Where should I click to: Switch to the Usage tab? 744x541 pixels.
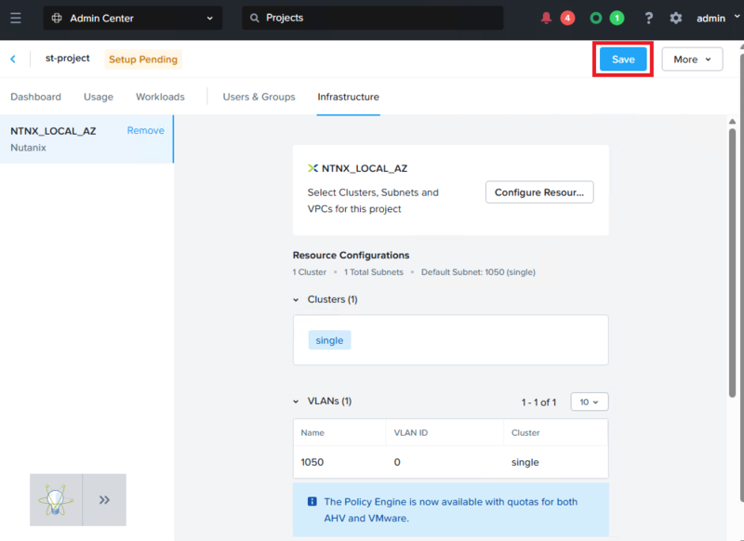(x=99, y=97)
